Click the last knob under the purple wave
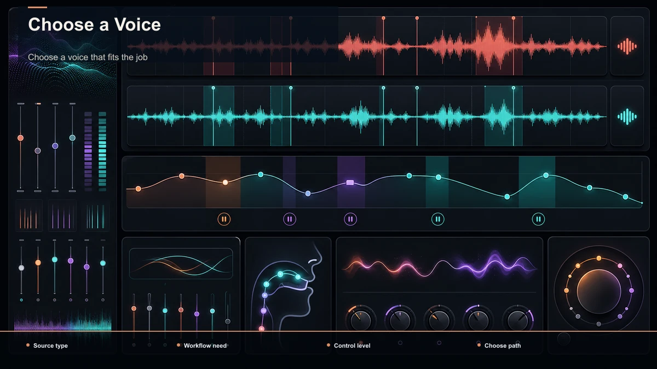 [x=518, y=320]
